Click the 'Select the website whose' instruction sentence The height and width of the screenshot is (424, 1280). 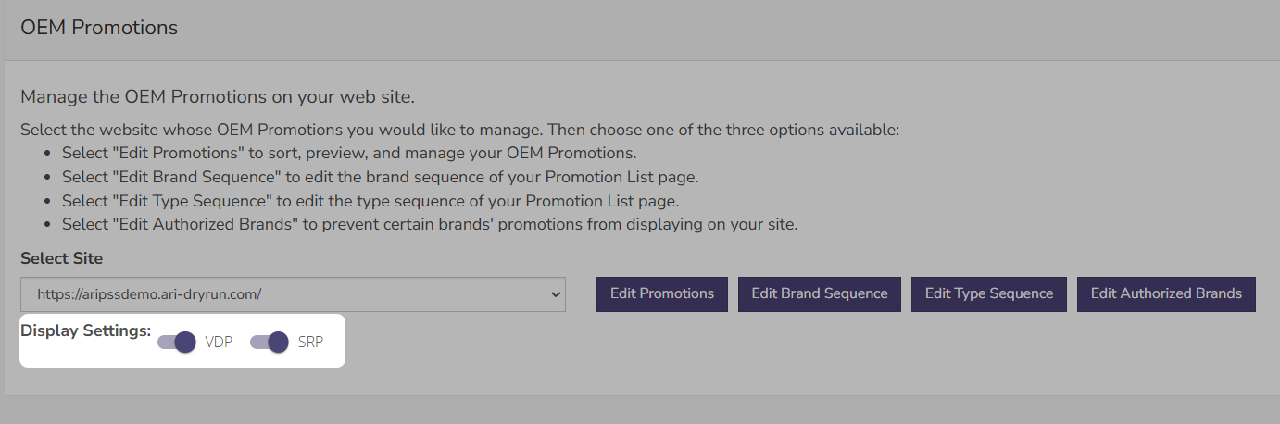tap(460, 130)
